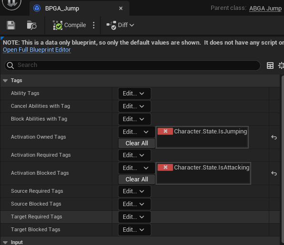Click the Open Full Blueprint Editor link
Image resolution: width=284 pixels, height=245 pixels.
(x=37, y=50)
